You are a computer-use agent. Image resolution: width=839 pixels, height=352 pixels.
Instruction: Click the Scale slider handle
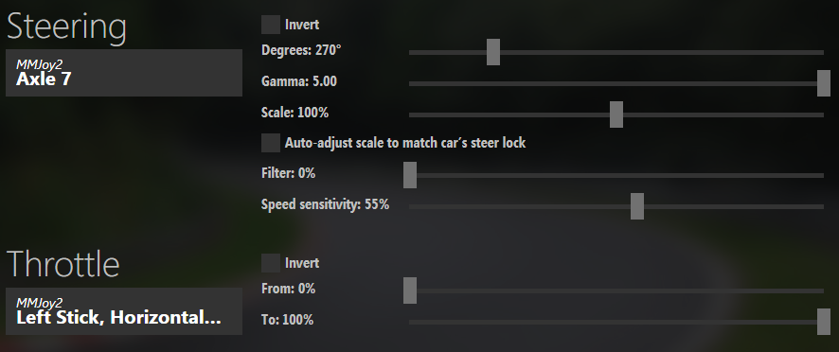click(616, 114)
